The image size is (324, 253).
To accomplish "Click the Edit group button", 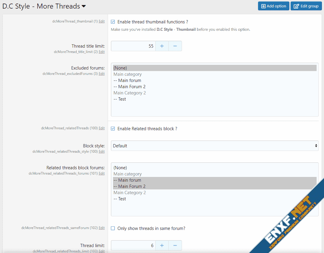I will point(306,6).
